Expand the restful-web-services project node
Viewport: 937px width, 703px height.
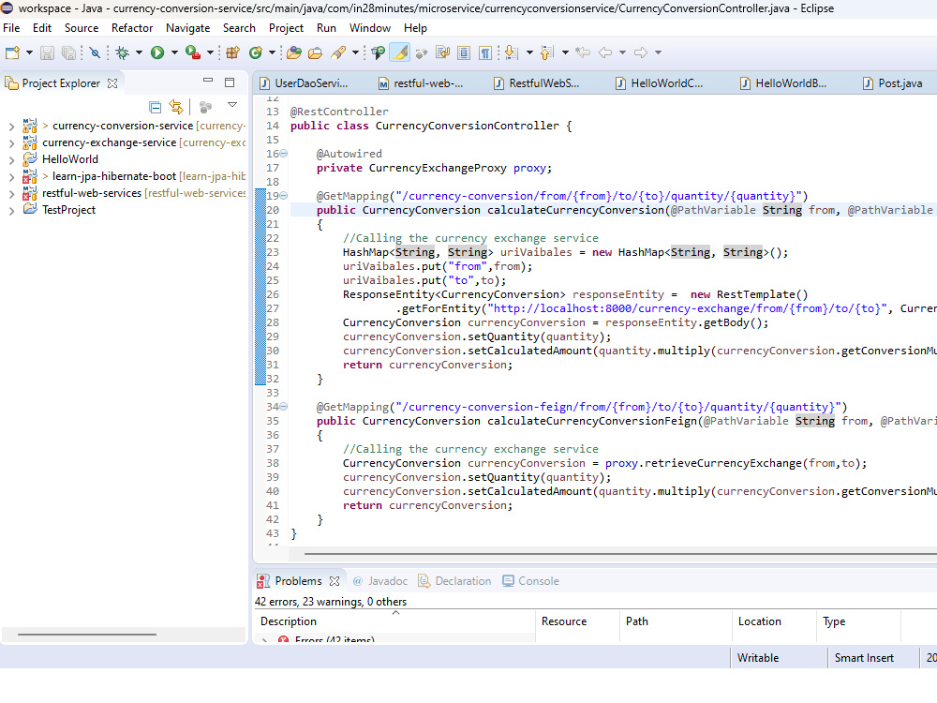pyautogui.click(x=11, y=193)
